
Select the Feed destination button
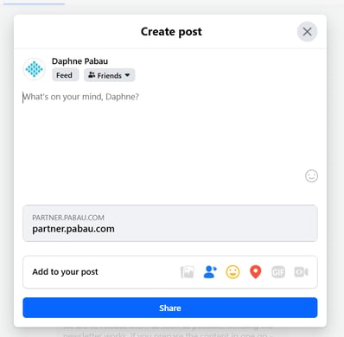point(66,75)
